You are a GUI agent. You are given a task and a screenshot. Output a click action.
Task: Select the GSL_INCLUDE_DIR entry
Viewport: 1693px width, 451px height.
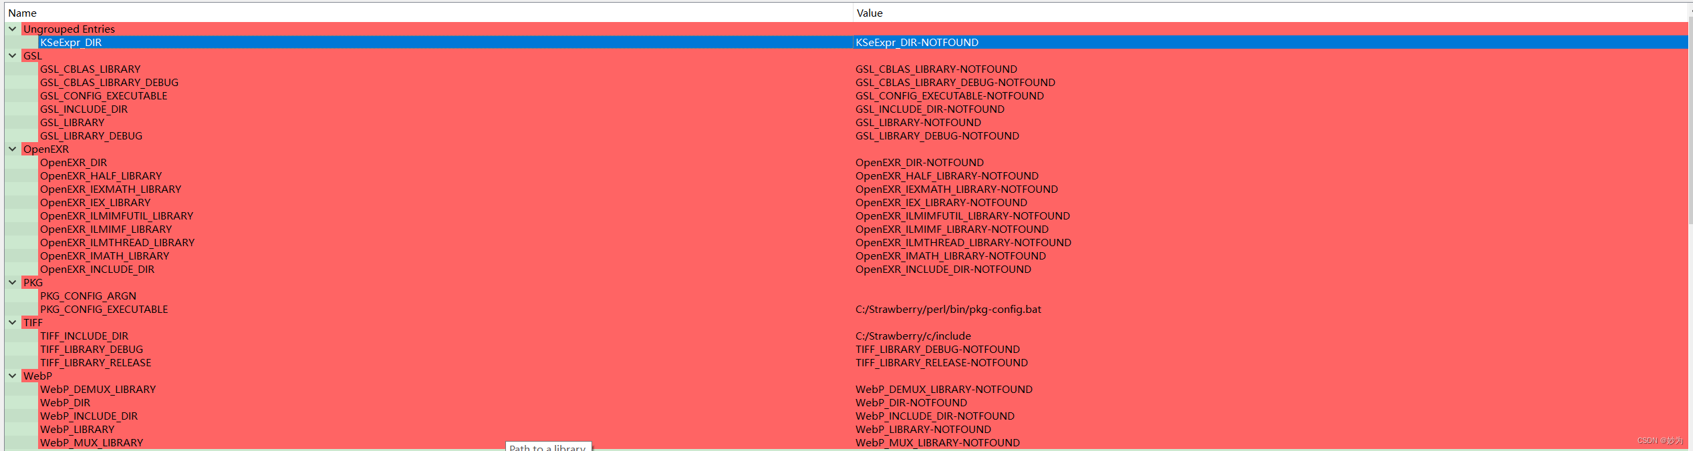point(84,109)
